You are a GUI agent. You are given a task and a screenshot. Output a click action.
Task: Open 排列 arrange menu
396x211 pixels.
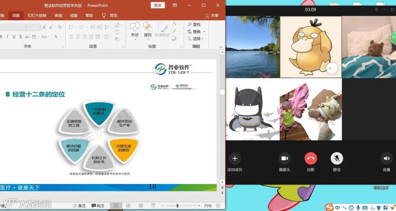tap(147, 31)
